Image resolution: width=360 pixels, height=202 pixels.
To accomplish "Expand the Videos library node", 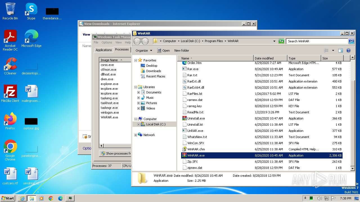I will click(x=138, y=108).
